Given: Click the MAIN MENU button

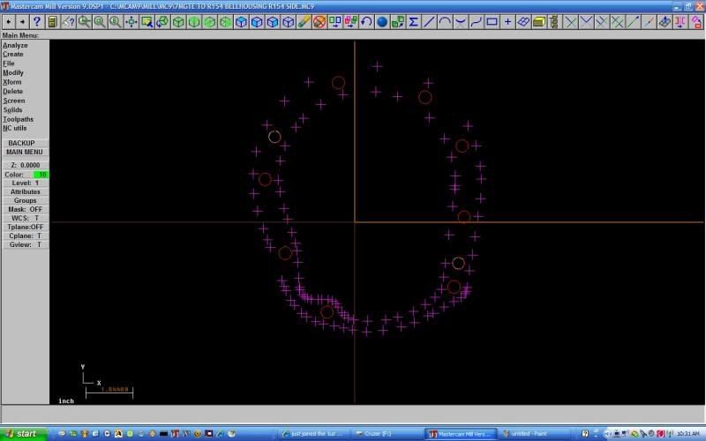Looking at the screenshot, I should [x=26, y=152].
